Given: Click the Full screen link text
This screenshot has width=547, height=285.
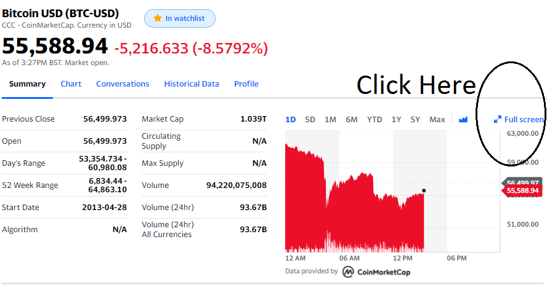Looking at the screenshot, I should (x=524, y=119).
